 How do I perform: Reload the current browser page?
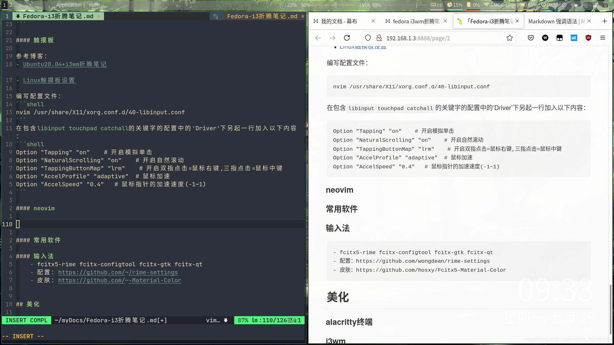[x=347, y=38]
